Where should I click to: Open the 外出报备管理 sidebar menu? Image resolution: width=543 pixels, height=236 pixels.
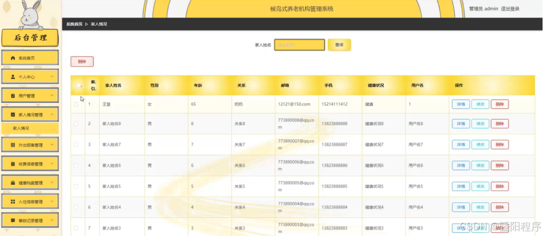coord(30,145)
